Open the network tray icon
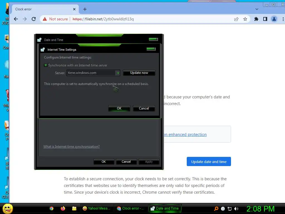285x214 pixels. (x=230, y=209)
